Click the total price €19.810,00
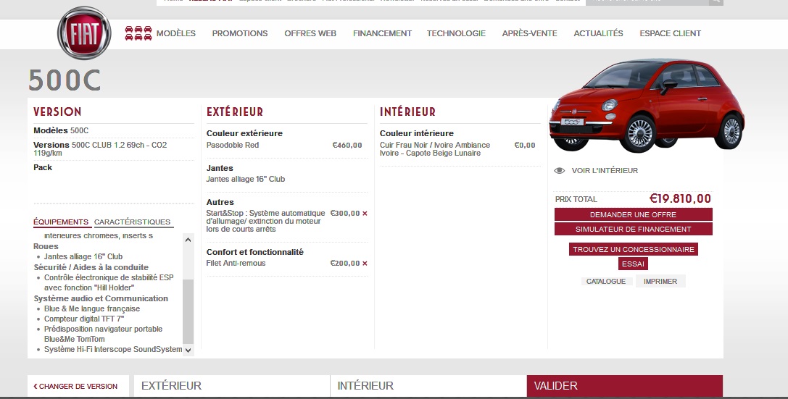Viewport: 788px width, 399px height. point(681,198)
